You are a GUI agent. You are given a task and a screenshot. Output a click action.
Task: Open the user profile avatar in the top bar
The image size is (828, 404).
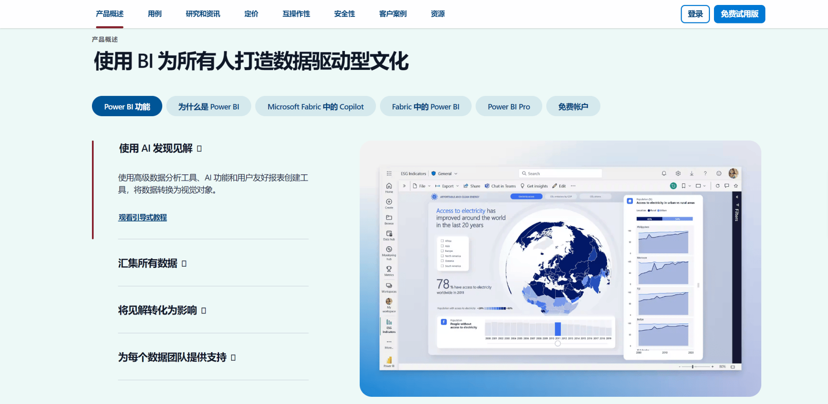coord(733,173)
